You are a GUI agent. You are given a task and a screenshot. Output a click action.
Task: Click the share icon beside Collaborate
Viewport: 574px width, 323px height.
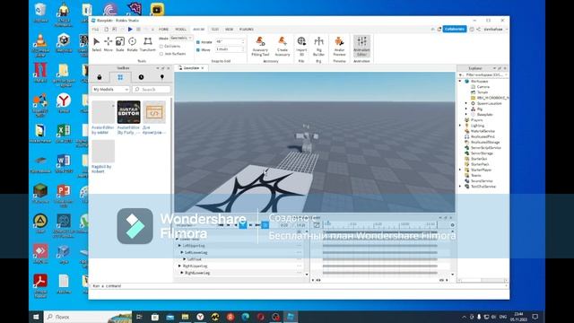478,29
